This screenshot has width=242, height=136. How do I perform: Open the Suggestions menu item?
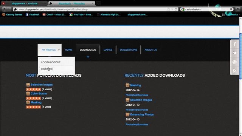128,49
